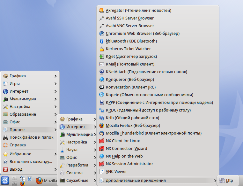Click the Krfb desktop sharing icon
Screen dimensions: 243x186
(x=102, y=118)
